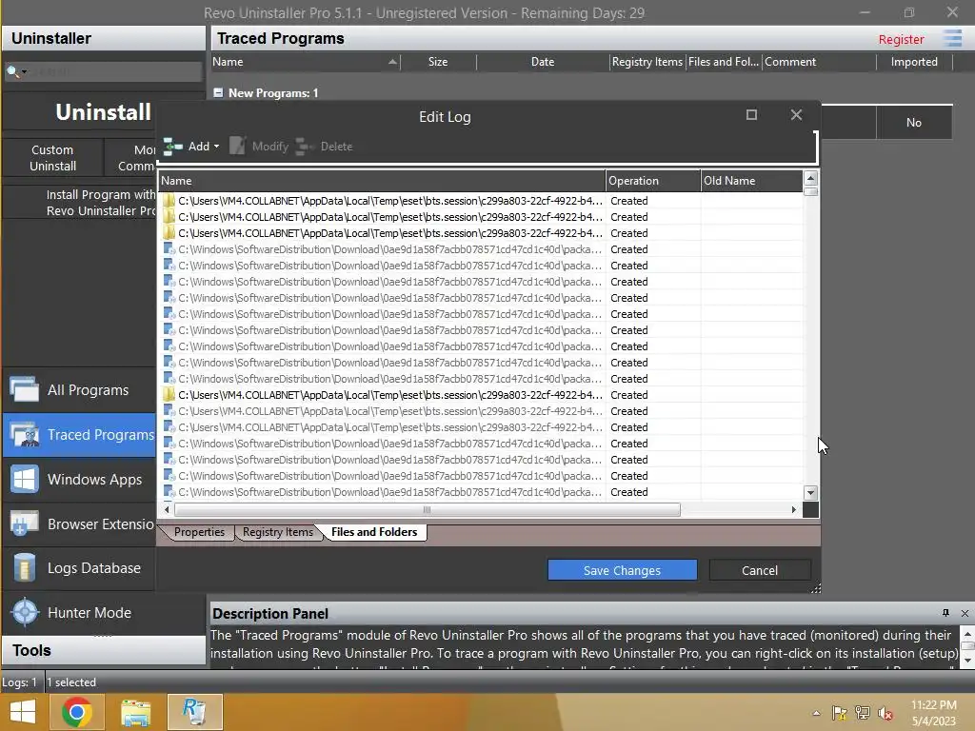This screenshot has height=731, width=975.
Task: Click the horizontal scrollbar right arrow
Action: [794, 510]
